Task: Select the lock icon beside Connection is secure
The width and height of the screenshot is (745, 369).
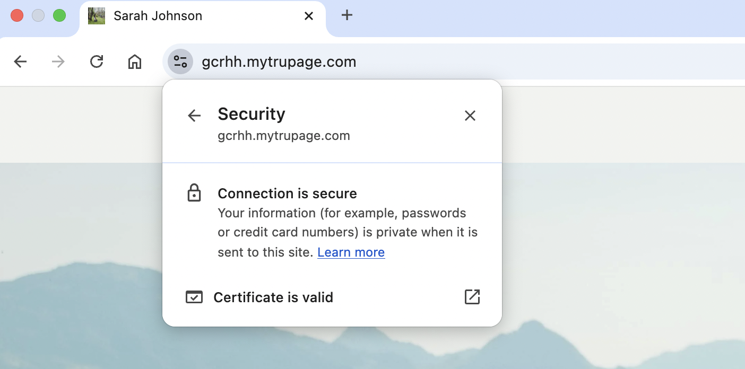Action: coord(194,193)
